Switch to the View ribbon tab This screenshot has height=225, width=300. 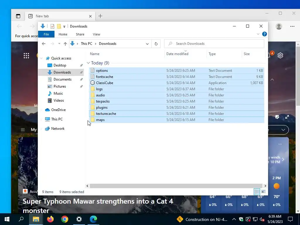tap(96, 34)
